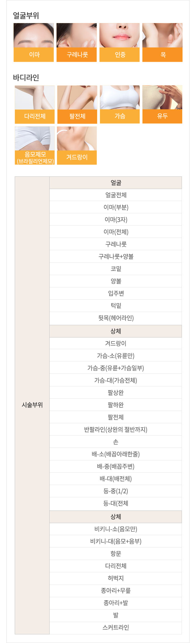196x643 pixels.
Task: Choose the 겨드랑이 body line thumbnail
Action: click(x=77, y=146)
